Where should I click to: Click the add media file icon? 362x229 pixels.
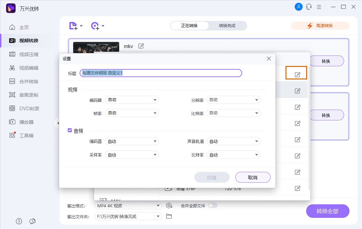point(73,26)
